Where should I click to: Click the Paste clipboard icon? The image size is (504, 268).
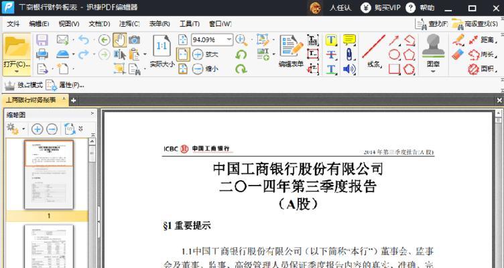click(134, 54)
